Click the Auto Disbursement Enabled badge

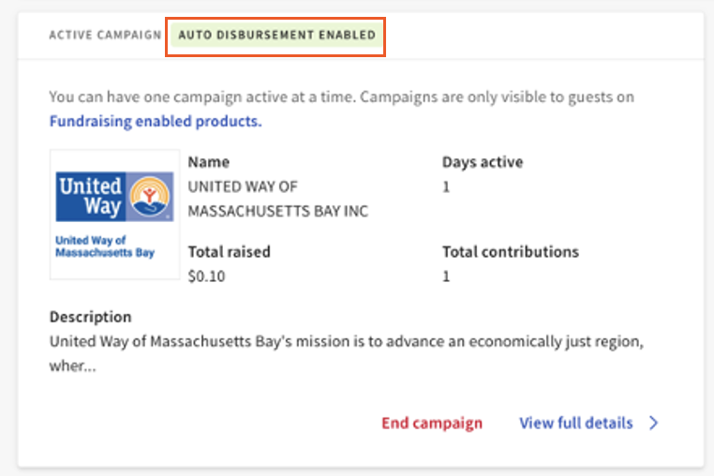276,36
